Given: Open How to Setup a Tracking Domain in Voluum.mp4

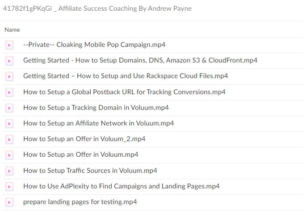Looking at the screenshot, I should point(96,108).
